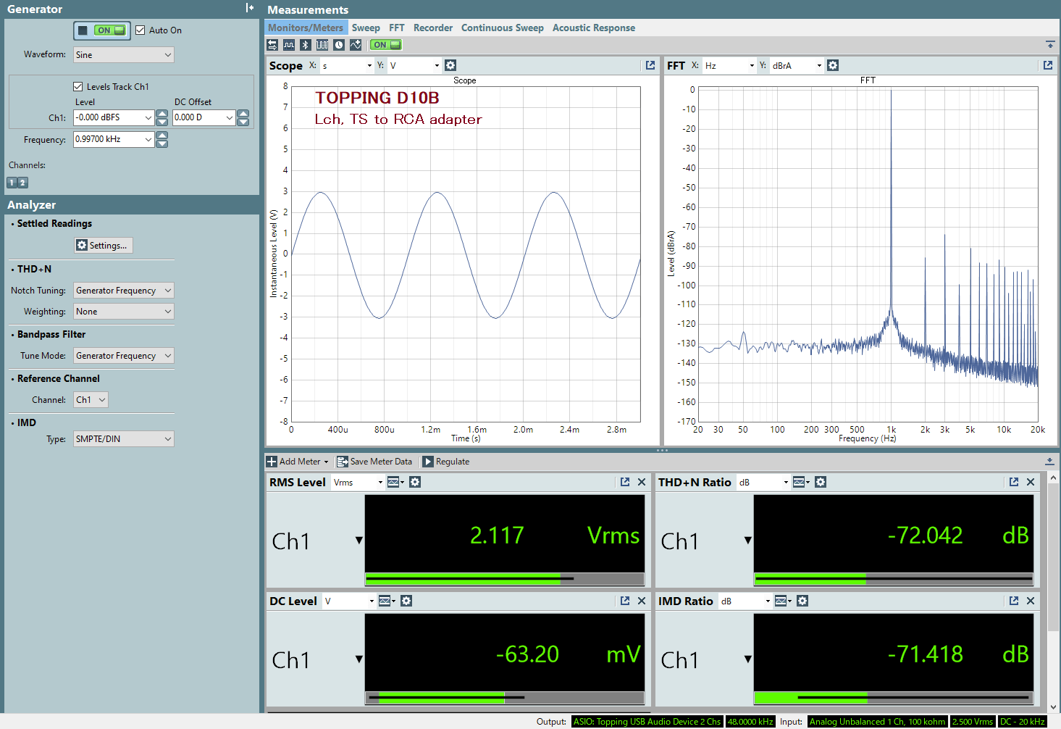Expand the IMD Type SMPTE/DIN dropdown
The height and width of the screenshot is (729, 1061).
124,439
